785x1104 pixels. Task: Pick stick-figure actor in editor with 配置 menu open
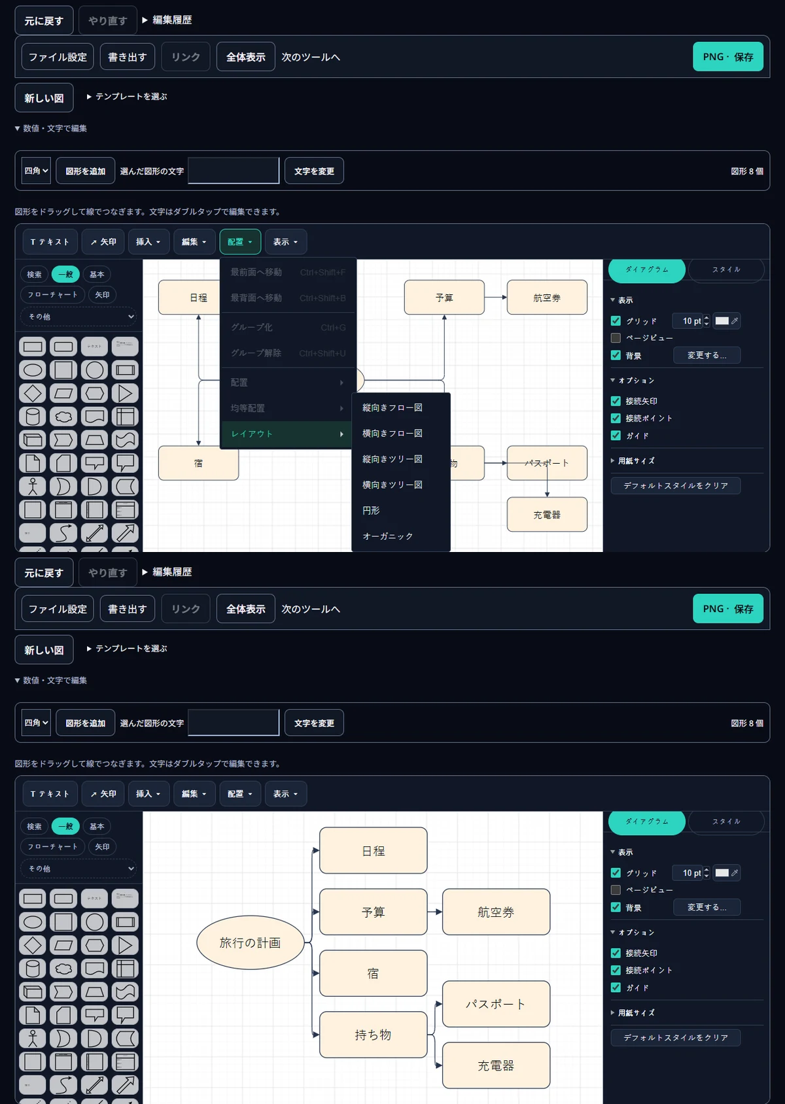(33, 487)
